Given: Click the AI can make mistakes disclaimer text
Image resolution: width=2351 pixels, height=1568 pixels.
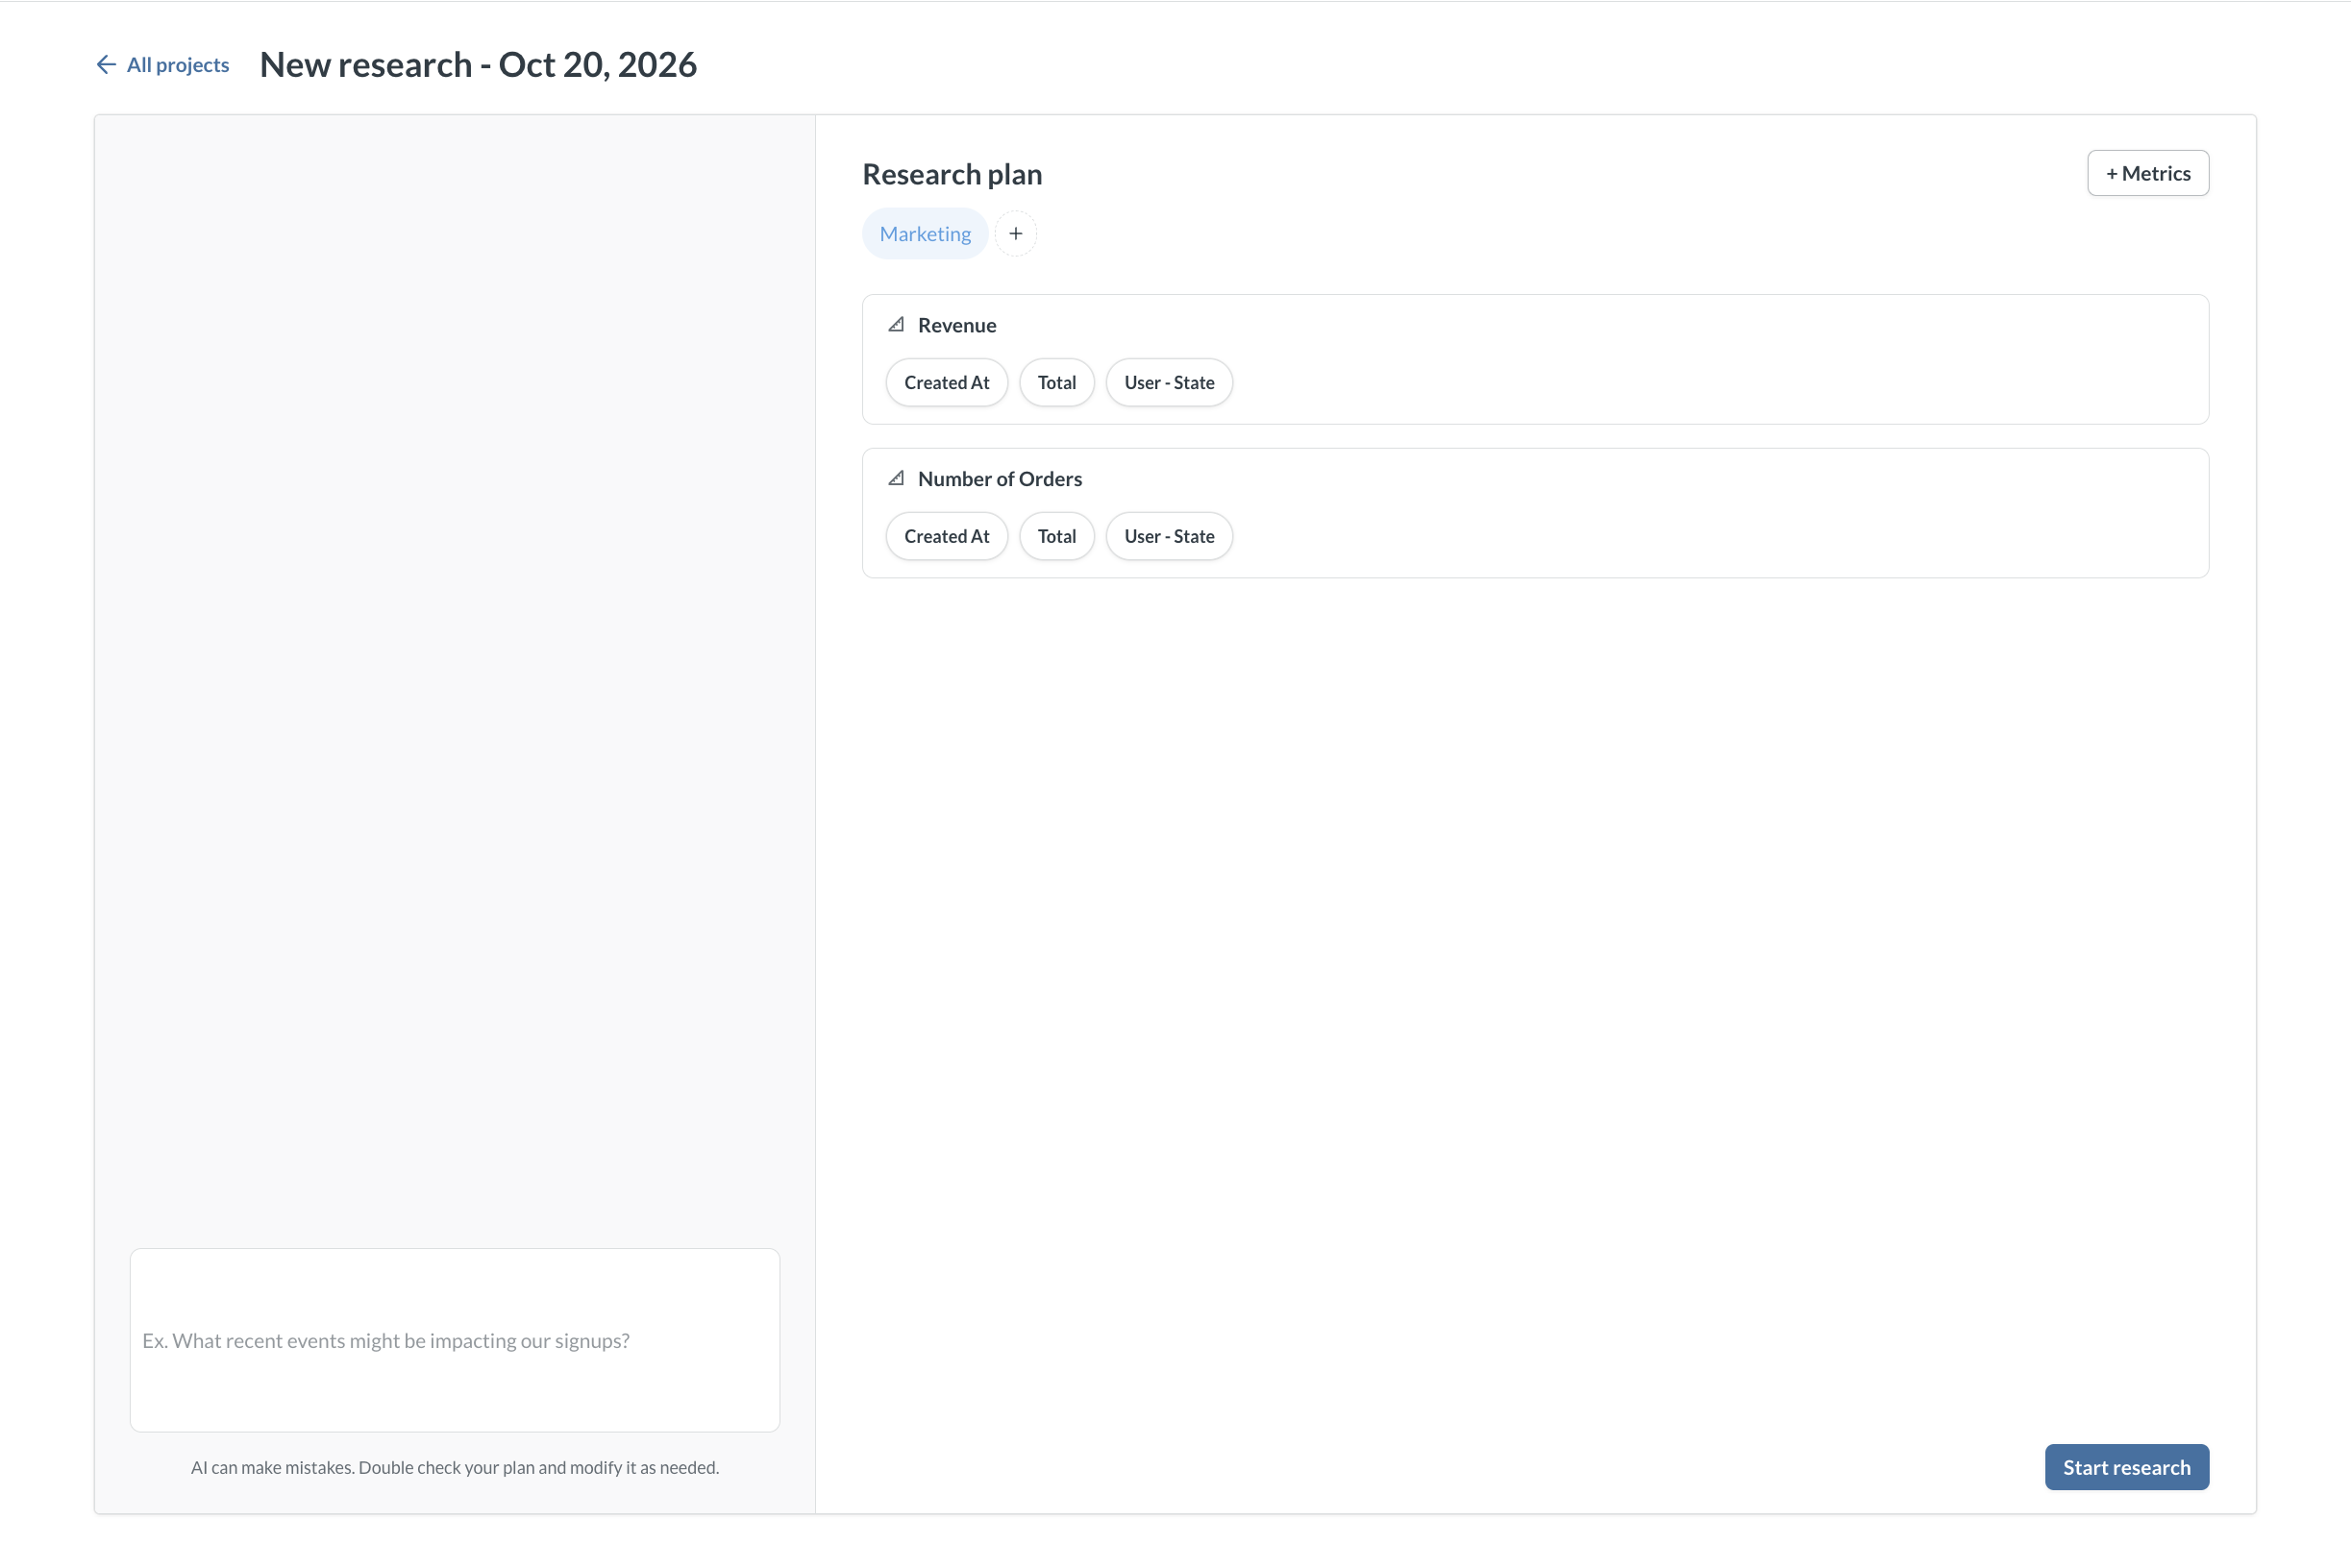Looking at the screenshot, I should pos(456,1467).
